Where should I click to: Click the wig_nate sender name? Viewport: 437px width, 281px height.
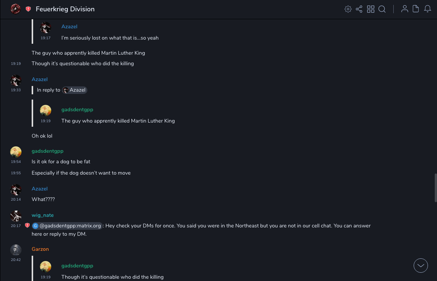click(43, 215)
